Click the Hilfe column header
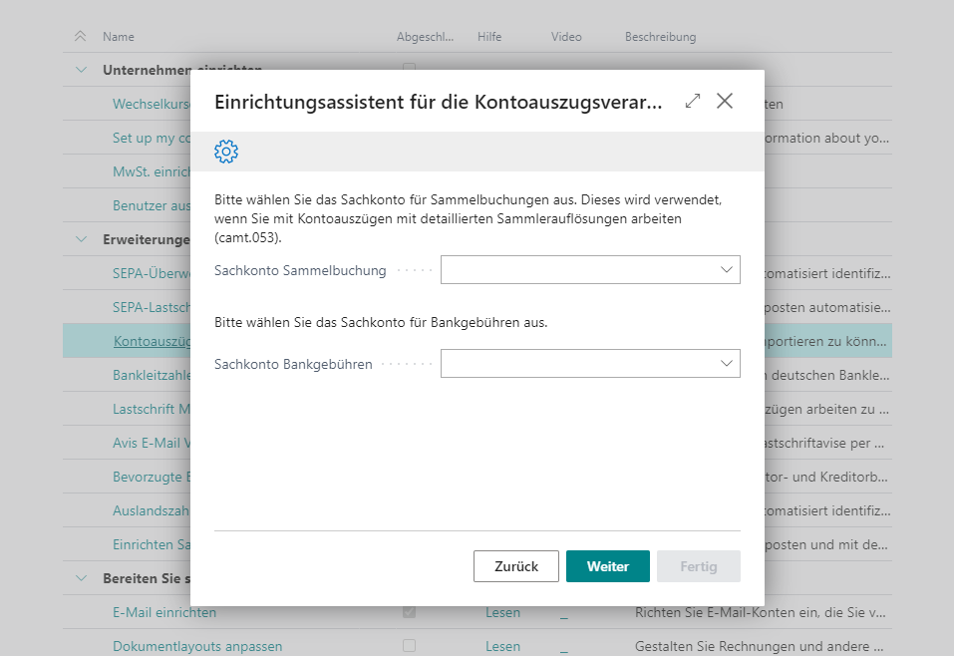Viewport: 954px width, 656px height. pos(488,36)
